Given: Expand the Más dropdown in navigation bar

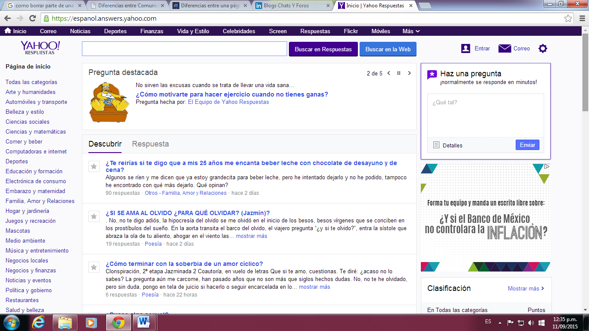Looking at the screenshot, I should pos(411,31).
